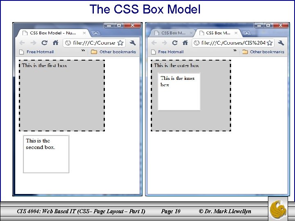Minimize the left browser window
The height and width of the screenshot is (221, 295).
click(x=109, y=25)
